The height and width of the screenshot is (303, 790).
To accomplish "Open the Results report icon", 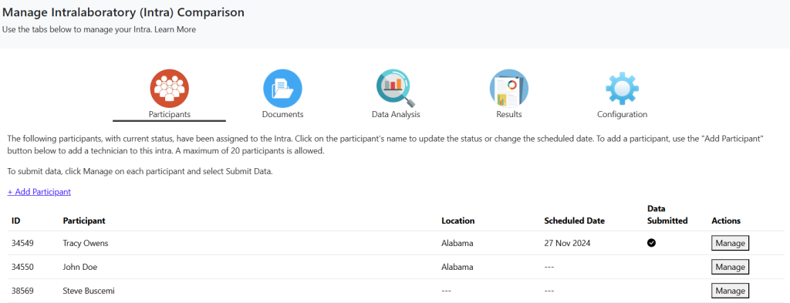I will (x=509, y=89).
